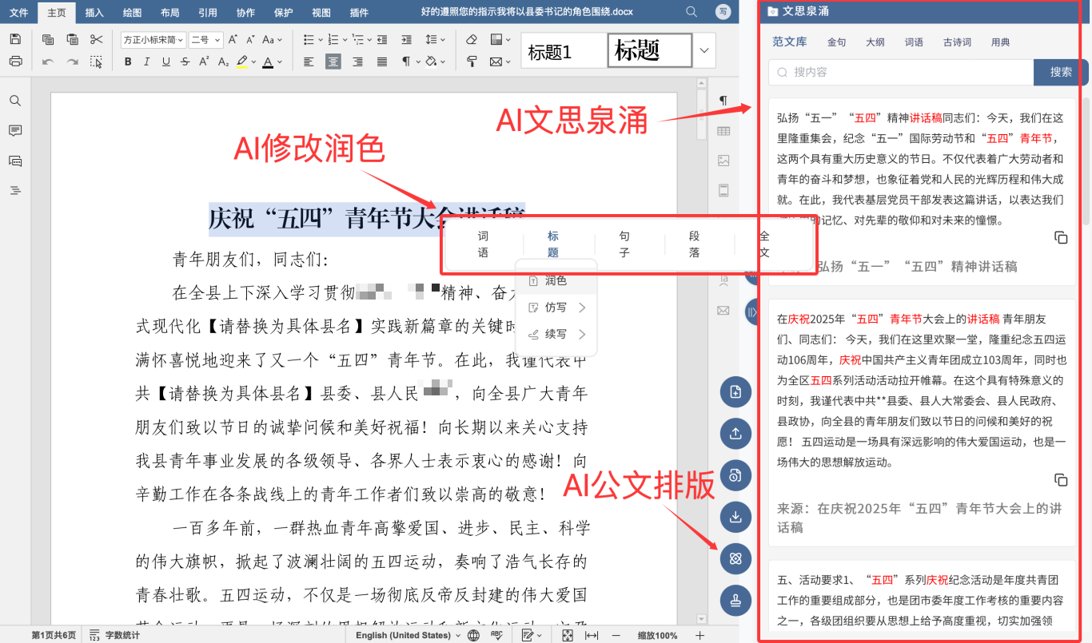This screenshot has width=1092, height=643.
Task: Choose 润色 from the popup menu
Action: (556, 280)
